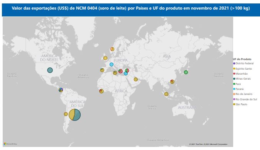Click the yellow-red bubble in West Africa

(101, 91)
